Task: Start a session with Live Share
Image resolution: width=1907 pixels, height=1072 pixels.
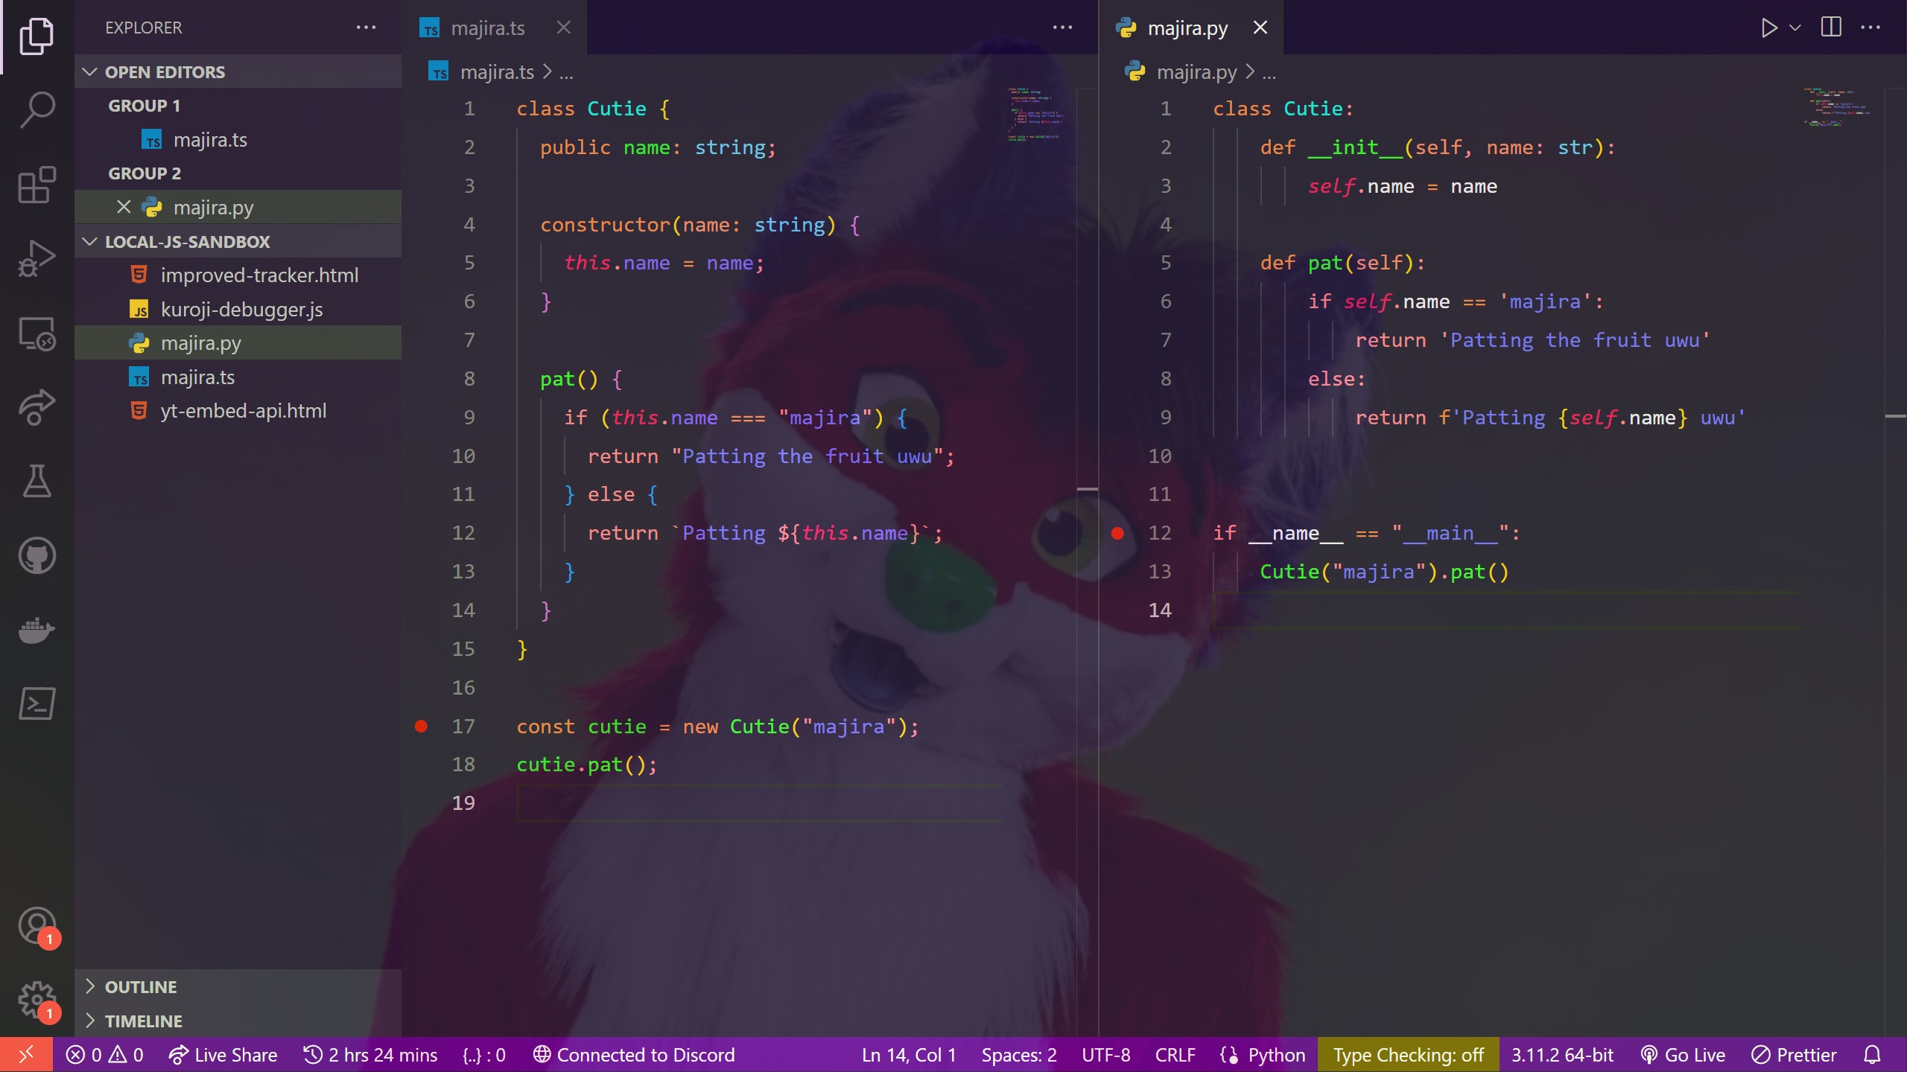Action: (x=222, y=1054)
